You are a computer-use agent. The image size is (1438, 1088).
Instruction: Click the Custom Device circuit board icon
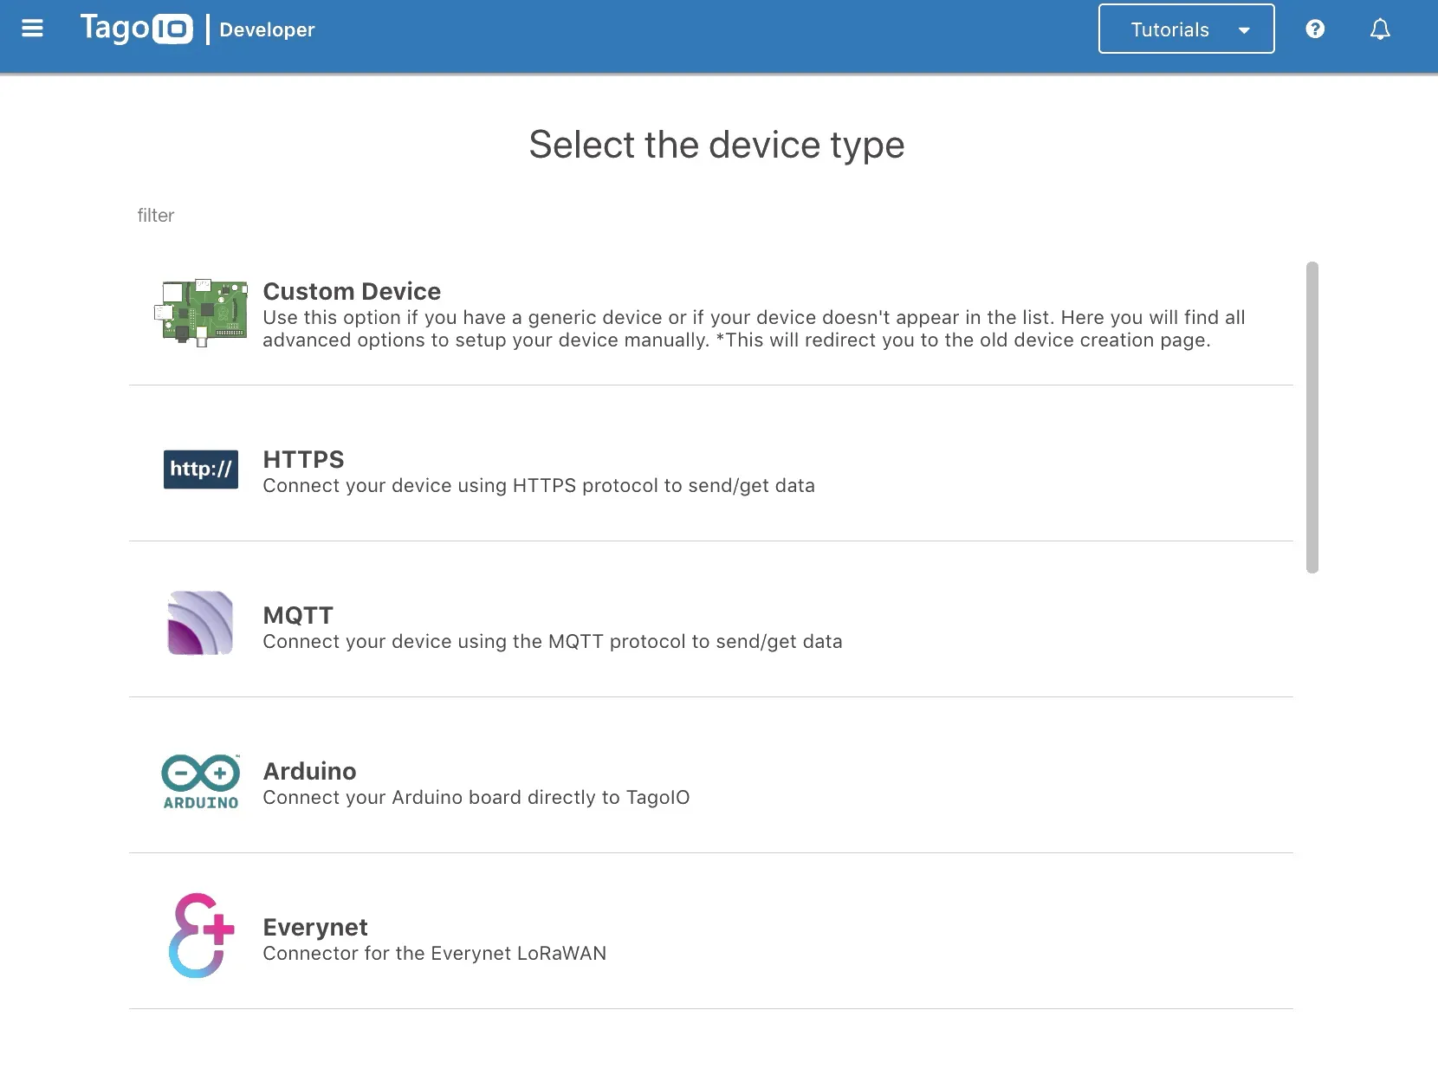click(201, 314)
